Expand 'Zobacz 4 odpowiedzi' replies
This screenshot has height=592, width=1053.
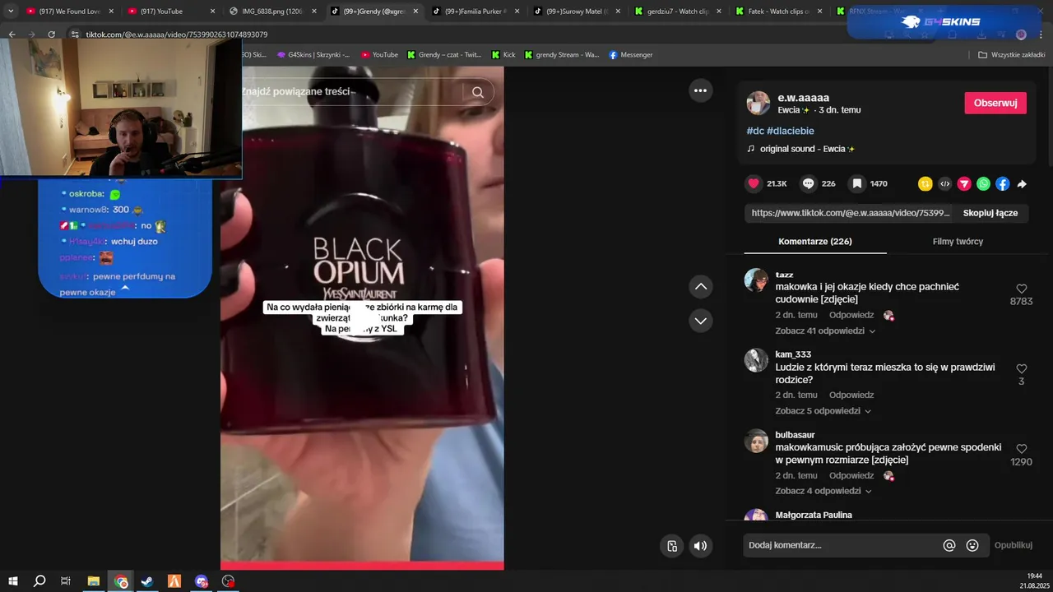pyautogui.click(x=823, y=491)
